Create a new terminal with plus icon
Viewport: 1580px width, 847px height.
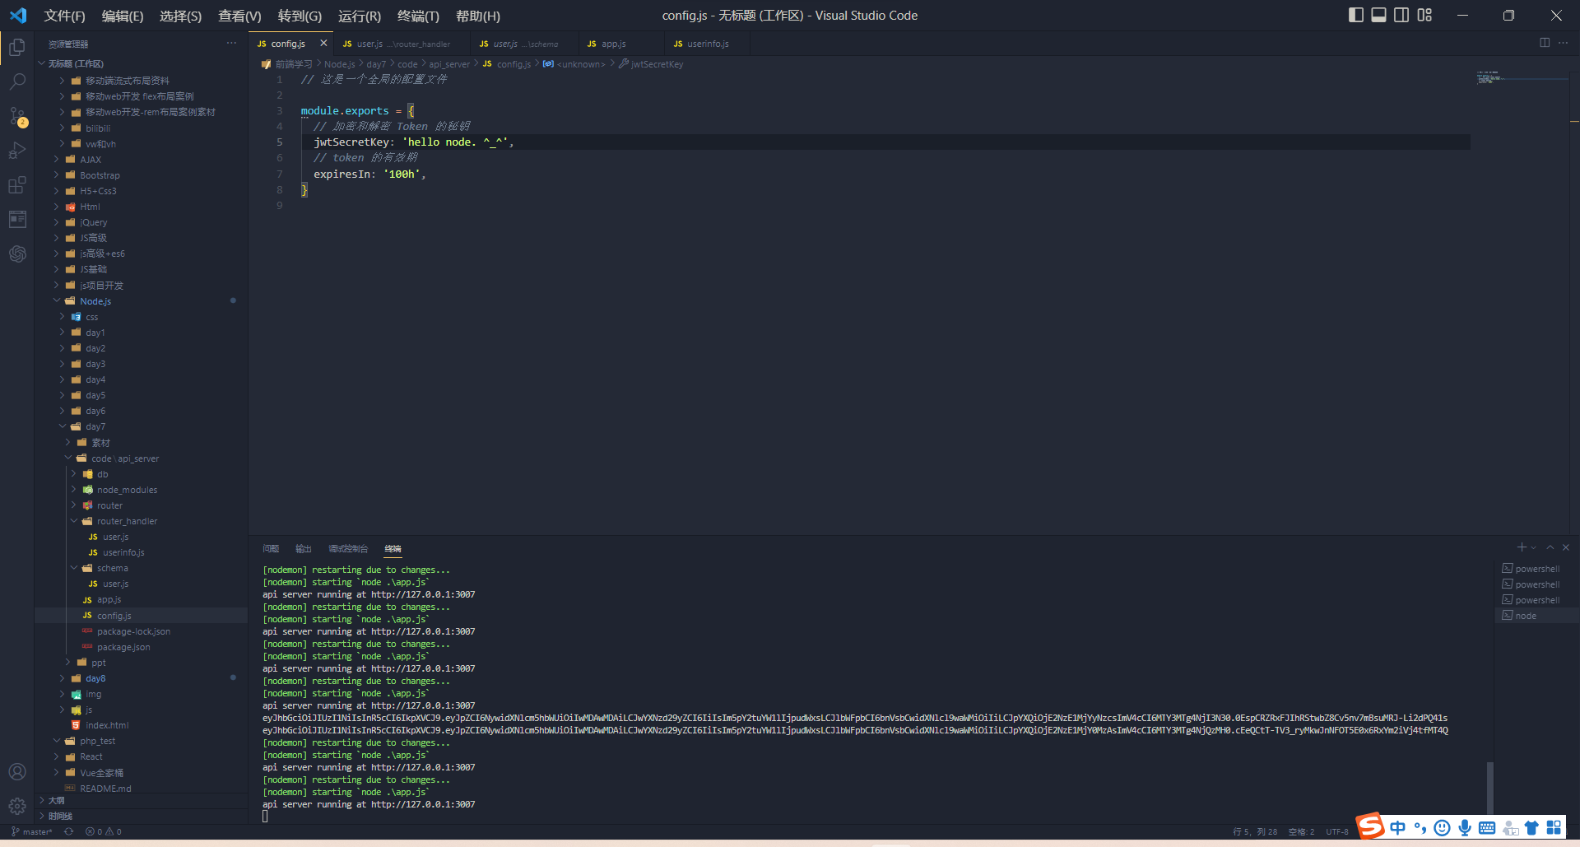coord(1522,547)
